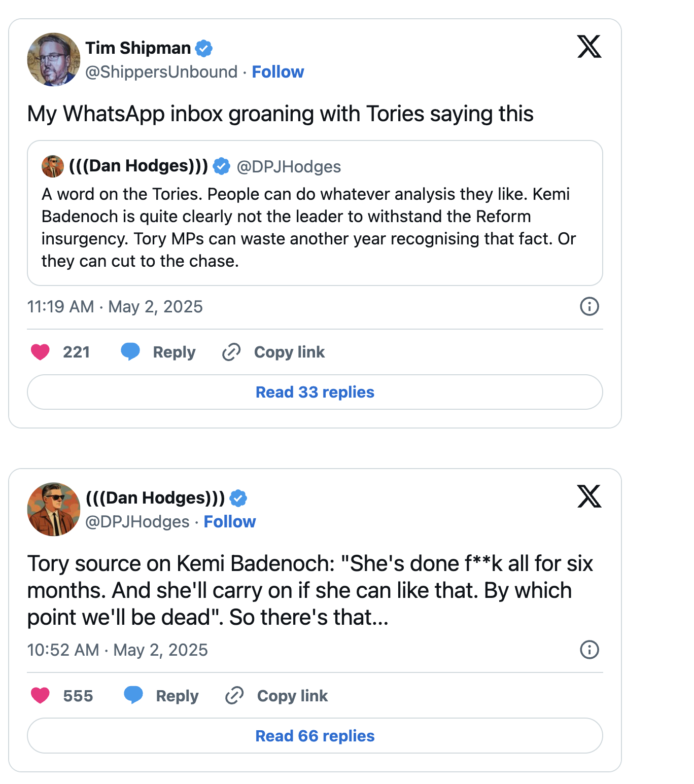Open info icon beside 10:52 AM timestamp
This screenshot has height=784, width=694.
[589, 650]
